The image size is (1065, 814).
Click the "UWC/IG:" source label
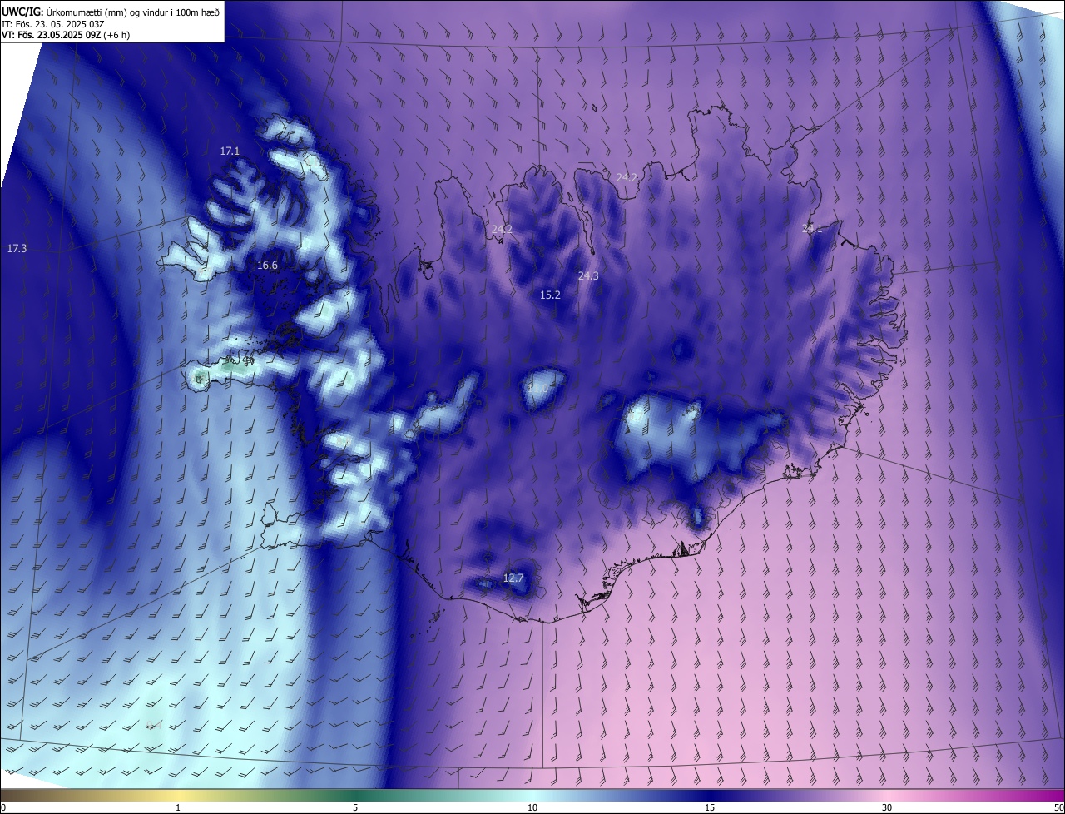tap(22, 12)
